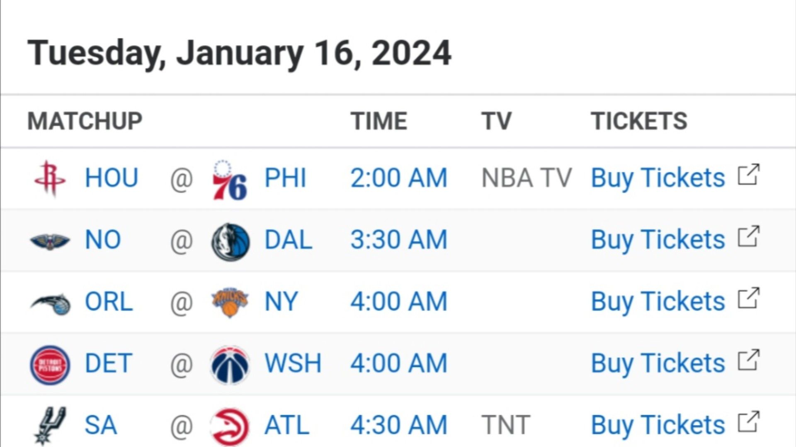Viewport: 796px width, 447px height.
Task: Click the Philadelphia 76ers logo
Action: pos(230,179)
